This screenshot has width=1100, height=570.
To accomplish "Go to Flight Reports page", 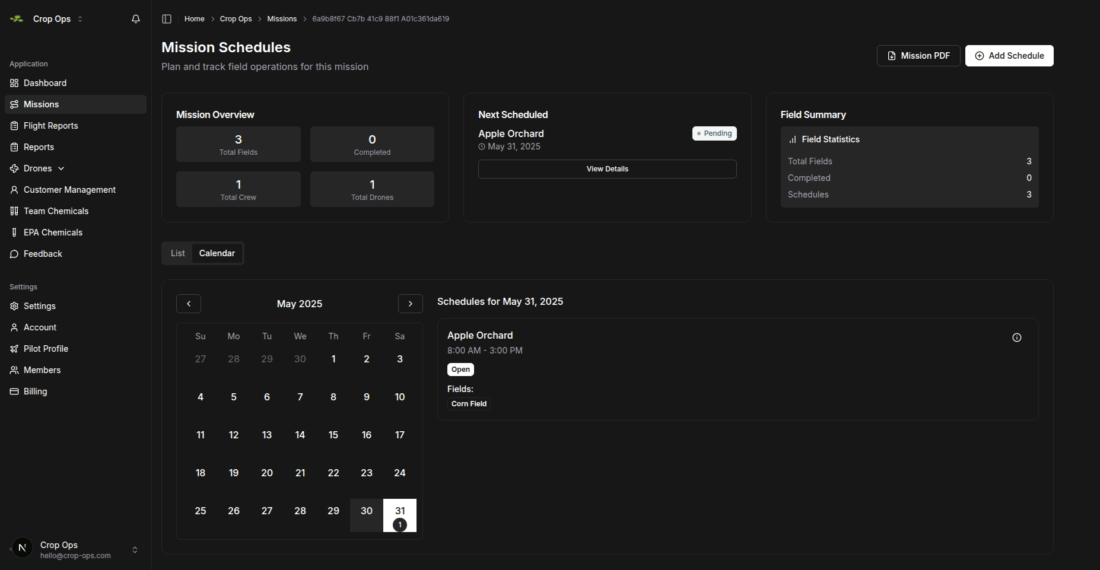I will click(x=75, y=126).
